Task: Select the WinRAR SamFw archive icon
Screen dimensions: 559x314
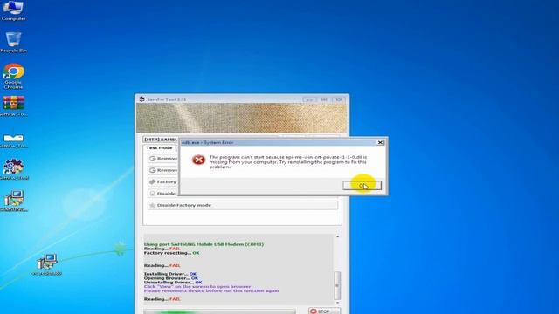Action: (14, 106)
